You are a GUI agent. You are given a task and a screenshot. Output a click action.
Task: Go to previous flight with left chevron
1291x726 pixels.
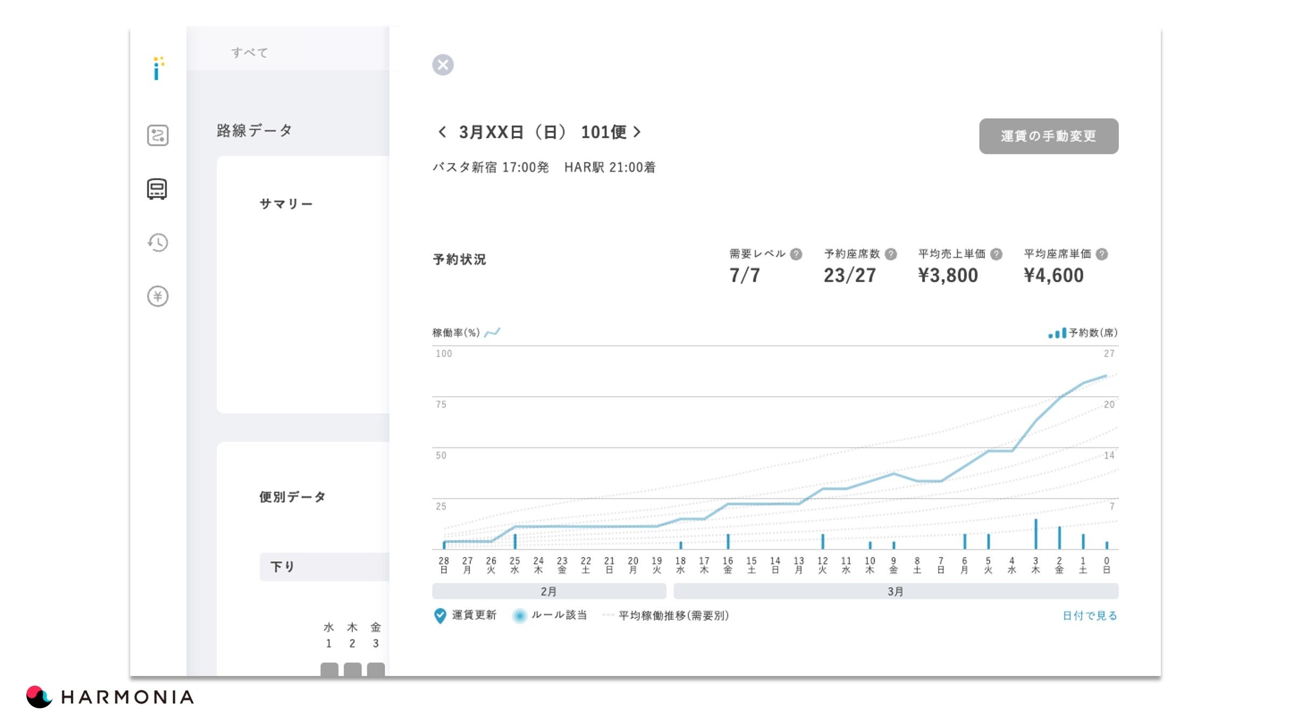442,132
